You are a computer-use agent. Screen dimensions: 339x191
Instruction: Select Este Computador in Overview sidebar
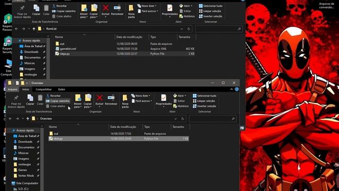click(x=27, y=183)
